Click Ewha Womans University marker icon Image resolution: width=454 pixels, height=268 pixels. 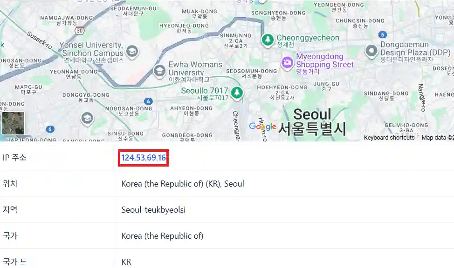click(159, 71)
